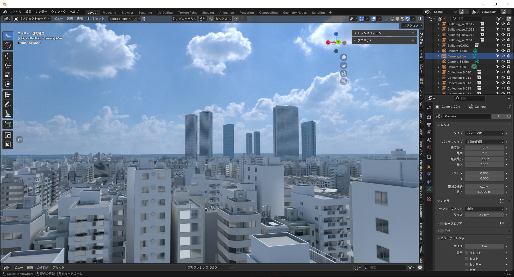Adjust the Sensor Size 36 mm field

tap(484, 215)
